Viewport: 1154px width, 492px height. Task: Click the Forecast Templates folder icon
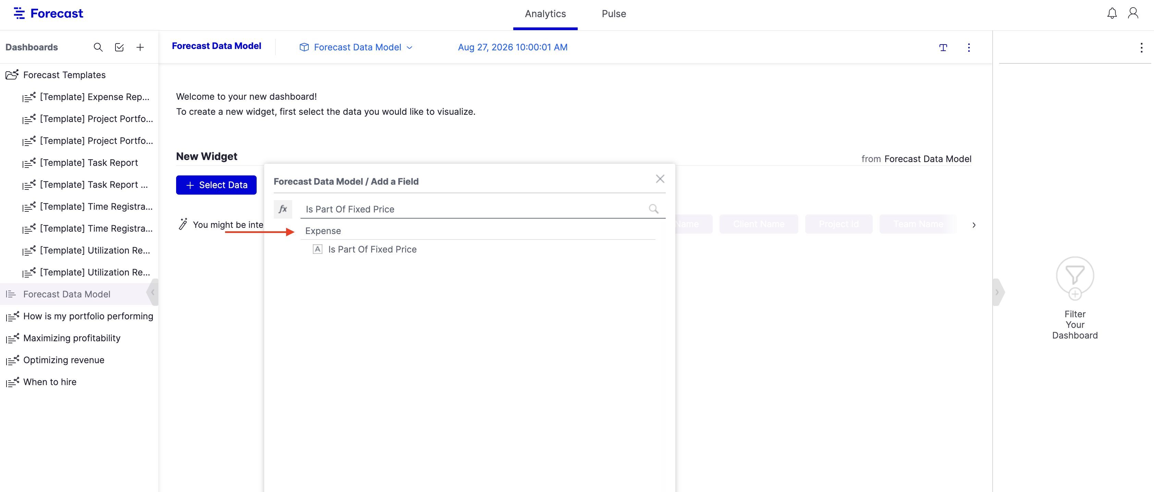pyautogui.click(x=12, y=74)
